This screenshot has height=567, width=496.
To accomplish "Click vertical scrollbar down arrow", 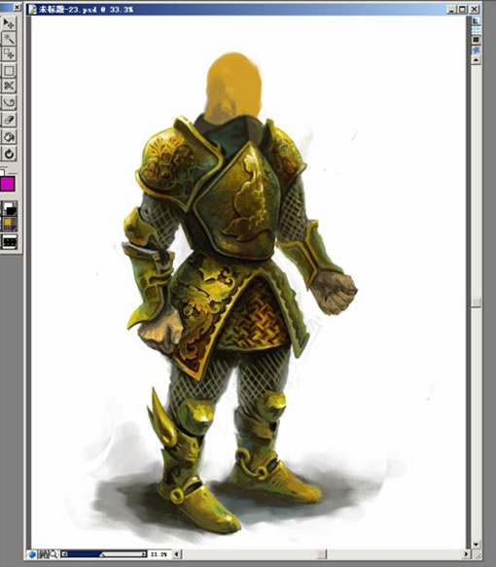I will pos(477,545).
